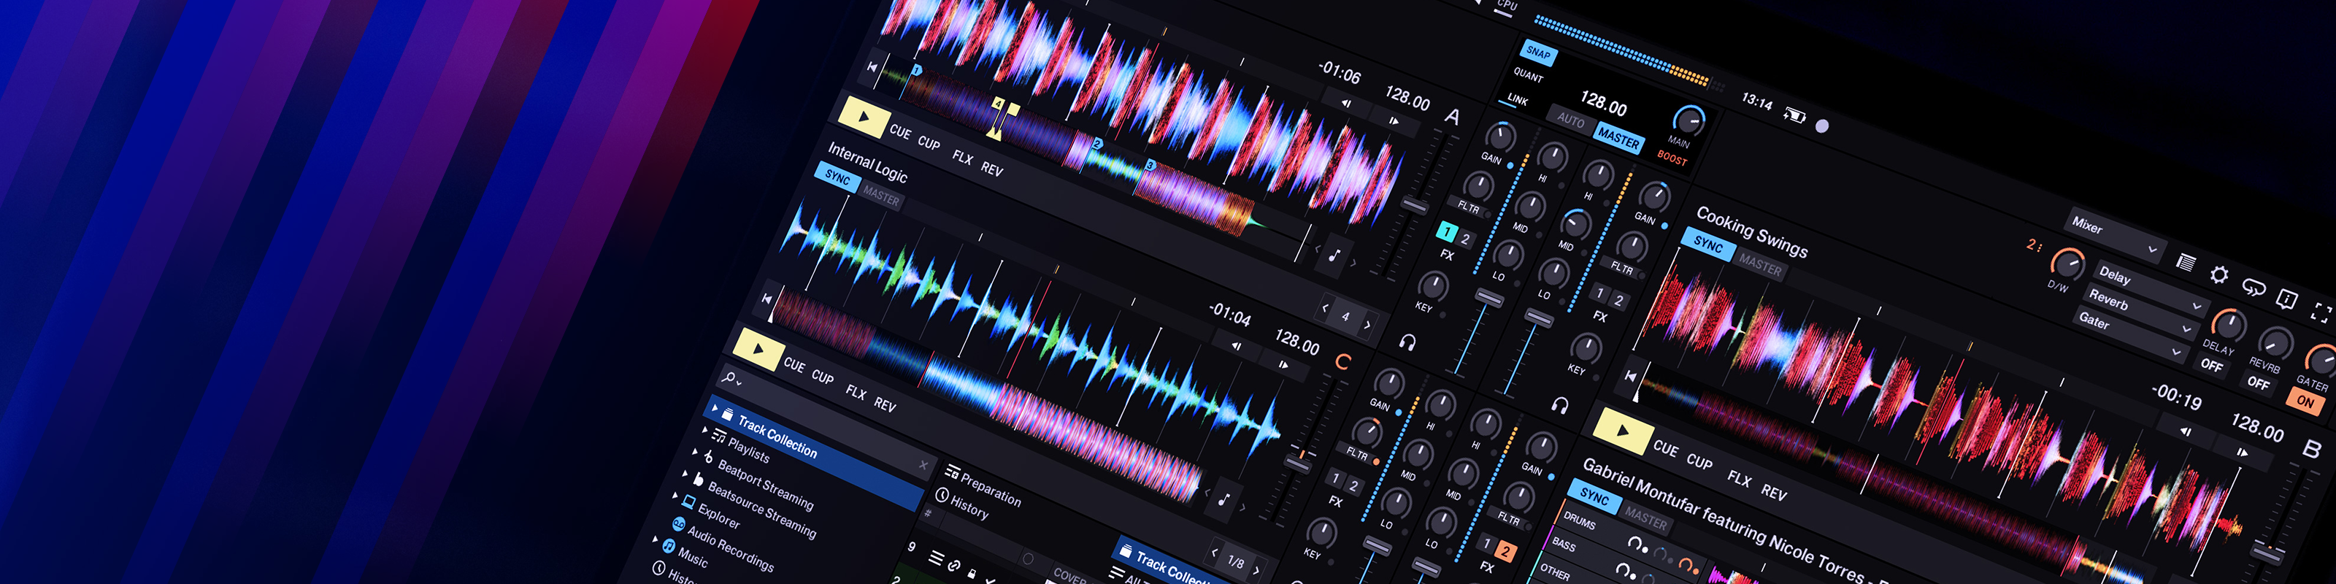
Task: Toggle the orange highlighted FX 2 assign
Action: tap(1505, 550)
